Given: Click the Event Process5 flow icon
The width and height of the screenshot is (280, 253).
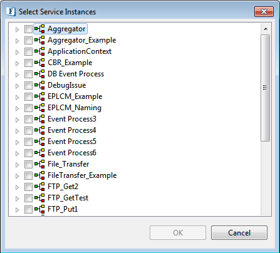Looking at the screenshot, I should [x=39, y=142].
